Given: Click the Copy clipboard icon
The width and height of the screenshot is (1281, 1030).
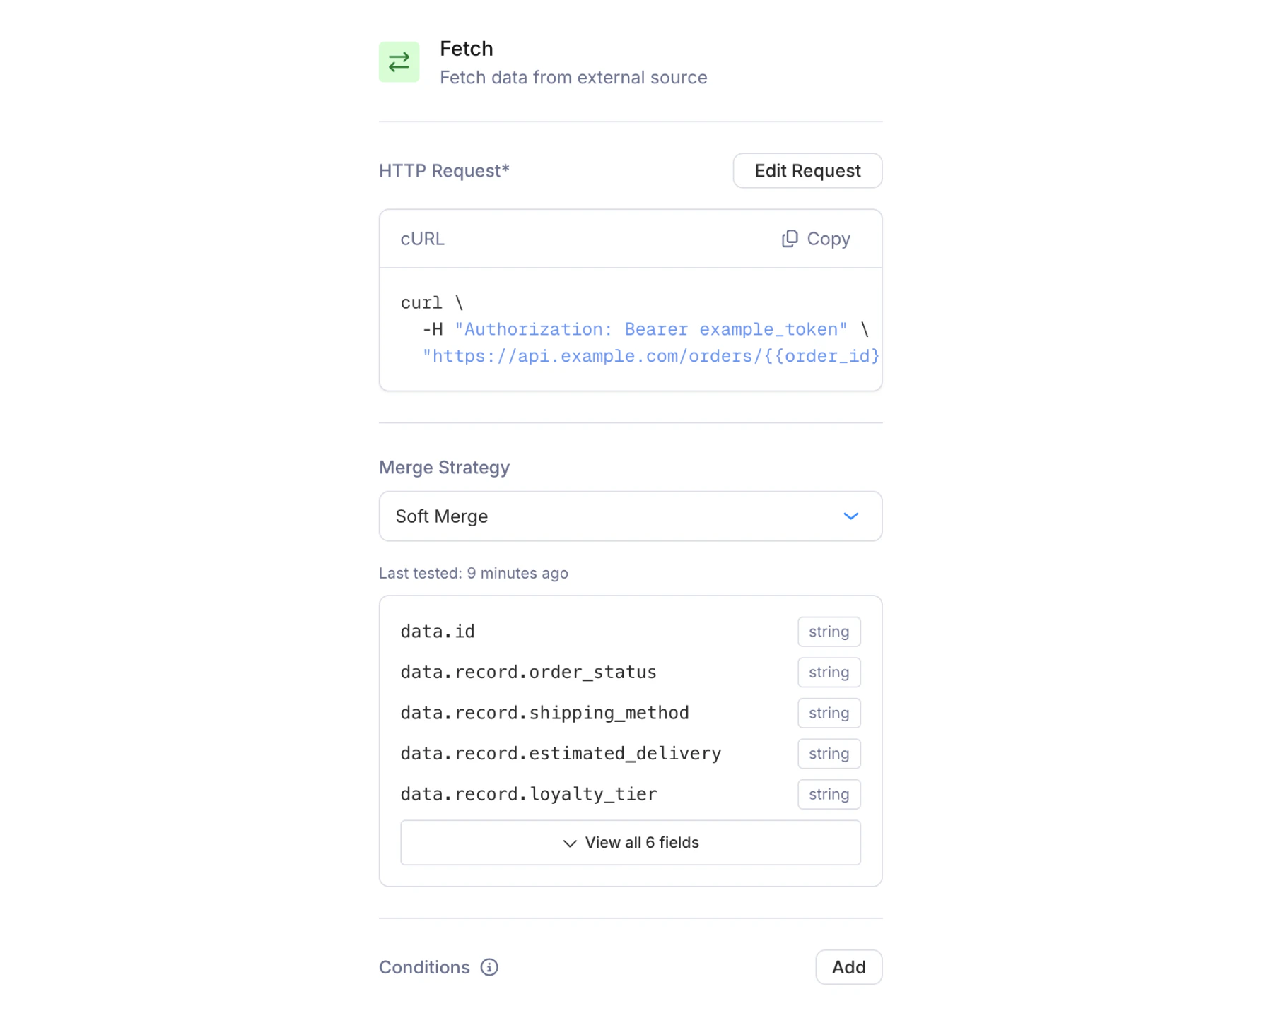Looking at the screenshot, I should (789, 239).
